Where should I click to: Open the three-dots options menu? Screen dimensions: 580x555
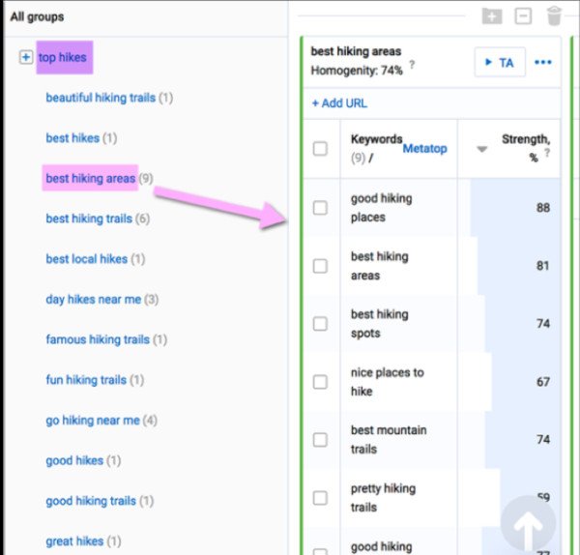pyautogui.click(x=542, y=62)
